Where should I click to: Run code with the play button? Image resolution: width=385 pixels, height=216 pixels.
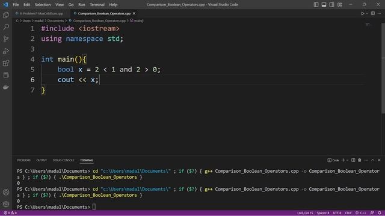(x=363, y=13)
